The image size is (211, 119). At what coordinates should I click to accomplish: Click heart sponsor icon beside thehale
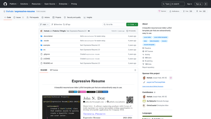(171, 78)
